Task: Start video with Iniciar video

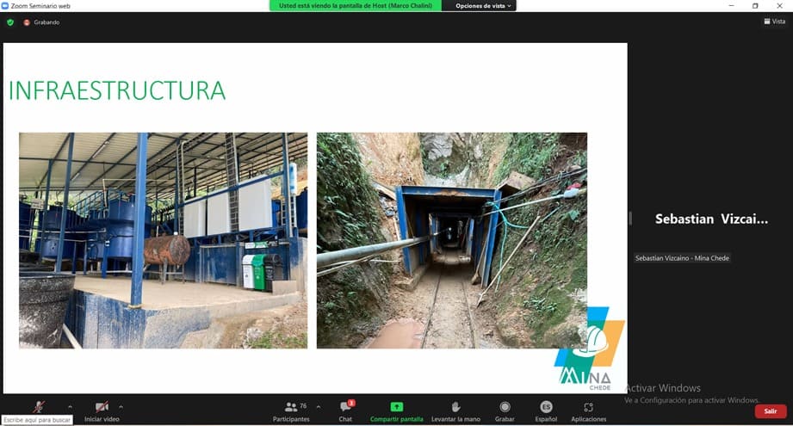Action: pos(102,411)
